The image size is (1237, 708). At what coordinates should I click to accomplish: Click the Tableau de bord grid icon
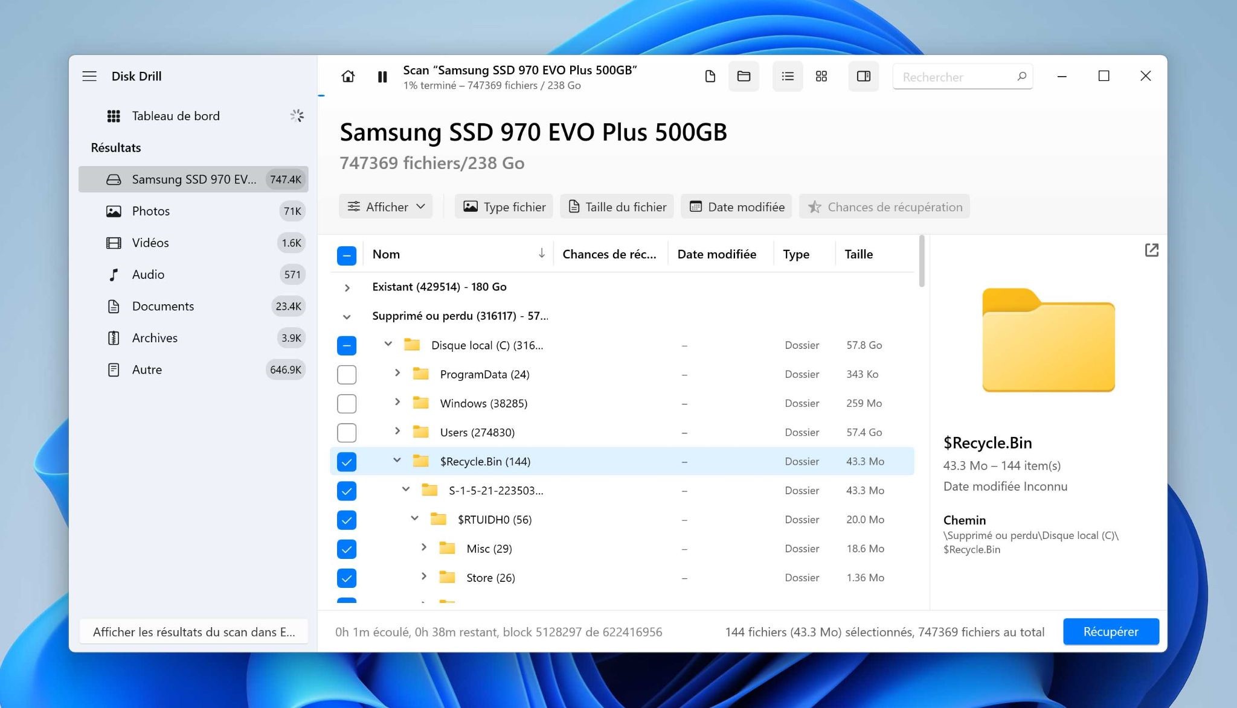(114, 116)
